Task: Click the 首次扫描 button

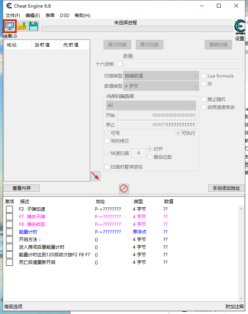Action: [x=117, y=44]
